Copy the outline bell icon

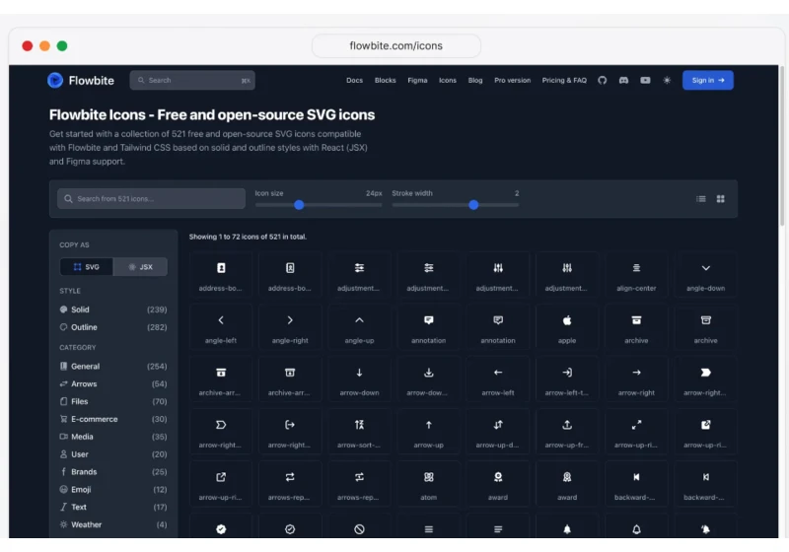(x=636, y=528)
